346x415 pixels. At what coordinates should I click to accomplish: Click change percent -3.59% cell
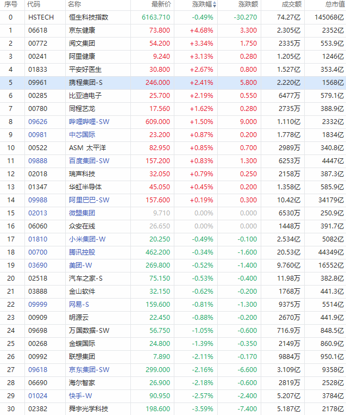(x=203, y=409)
